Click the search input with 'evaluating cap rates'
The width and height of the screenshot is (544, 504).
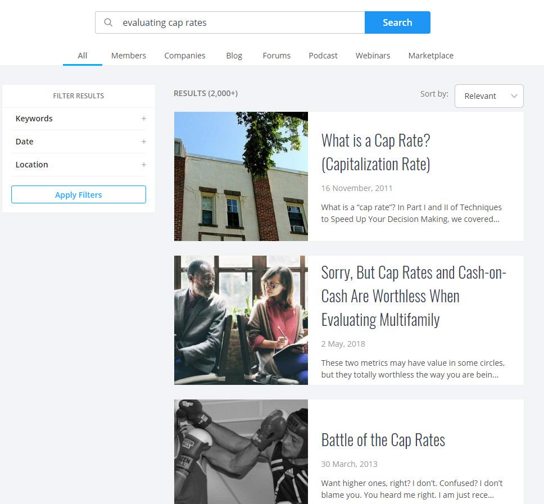(x=230, y=22)
